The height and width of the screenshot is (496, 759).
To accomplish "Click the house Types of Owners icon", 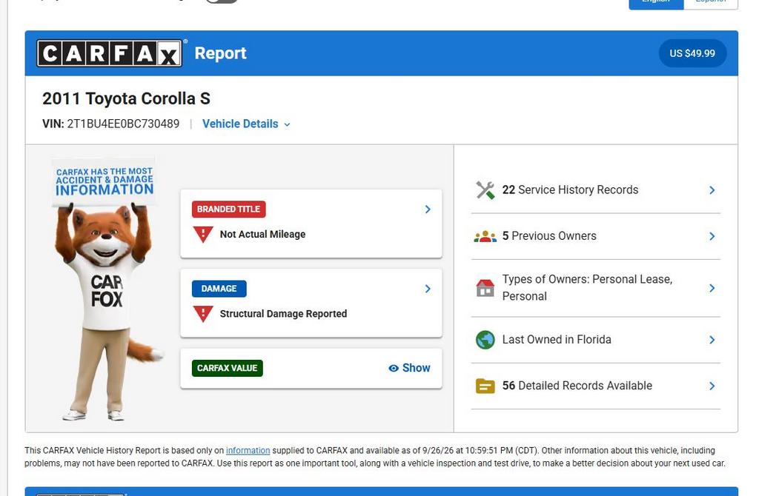I will (485, 288).
